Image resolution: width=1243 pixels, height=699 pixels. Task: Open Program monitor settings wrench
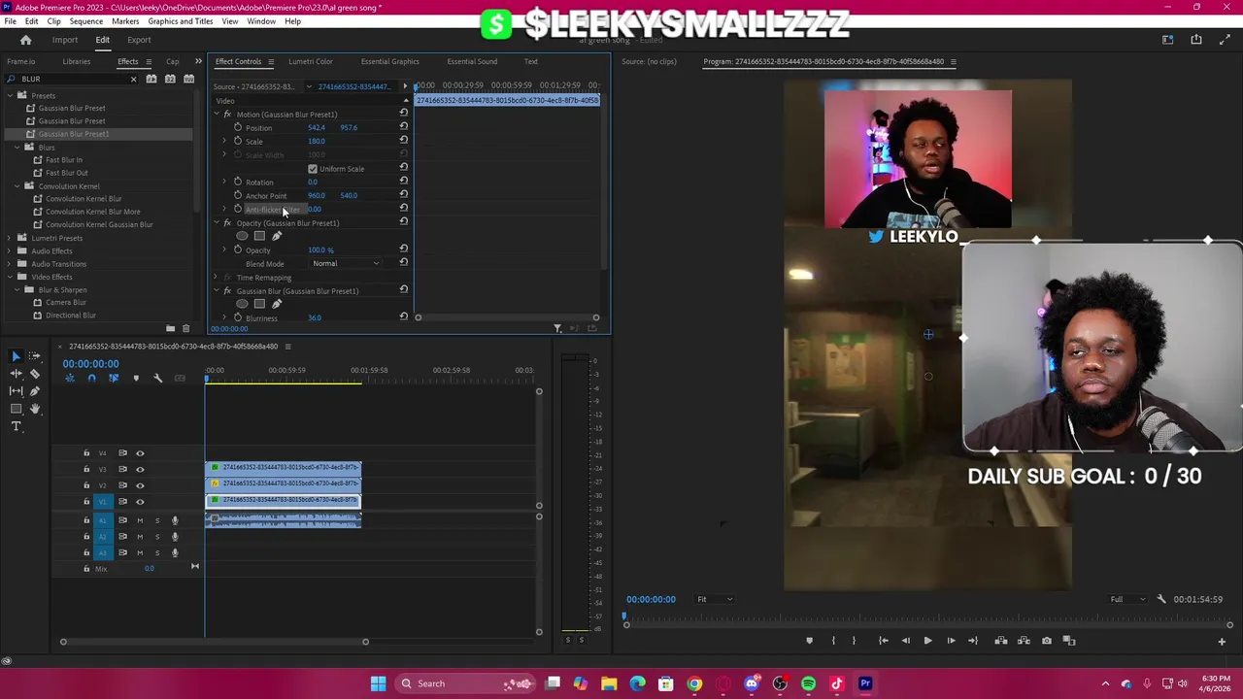(1161, 599)
